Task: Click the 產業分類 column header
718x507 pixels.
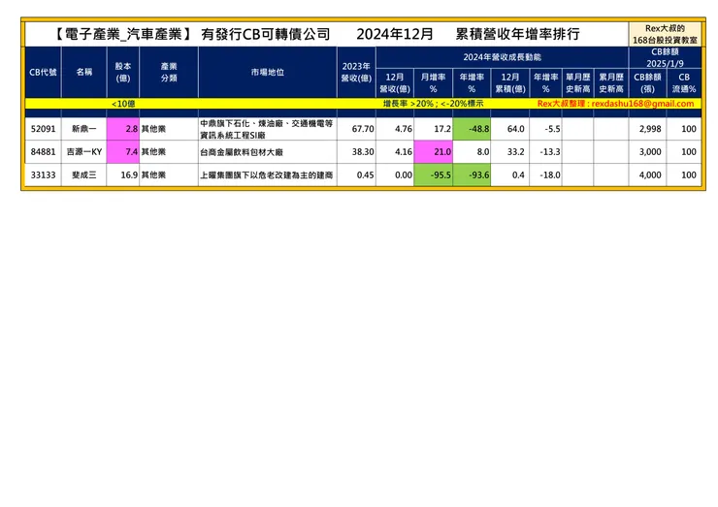Action: [169, 73]
